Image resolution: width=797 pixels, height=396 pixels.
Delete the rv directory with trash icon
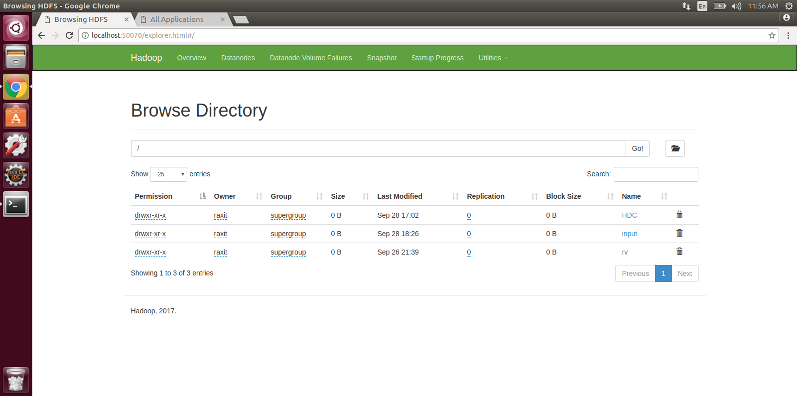[x=679, y=252]
